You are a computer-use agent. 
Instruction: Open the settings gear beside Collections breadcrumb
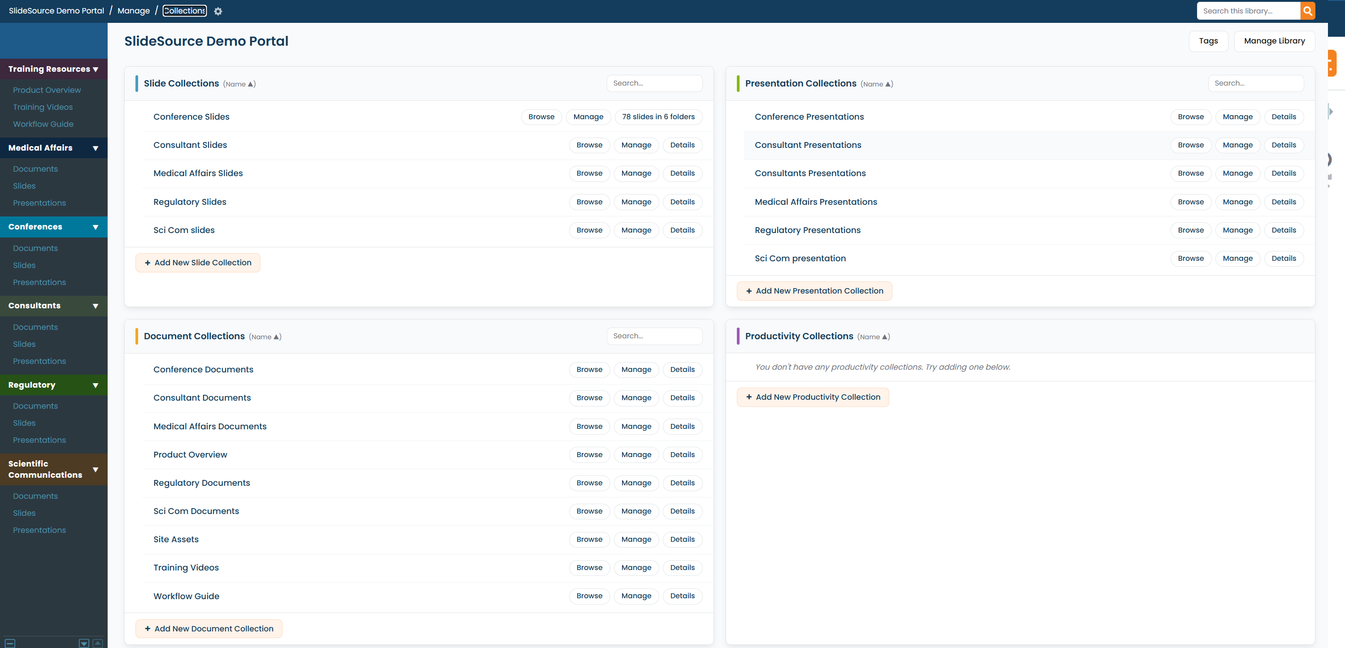coord(218,11)
